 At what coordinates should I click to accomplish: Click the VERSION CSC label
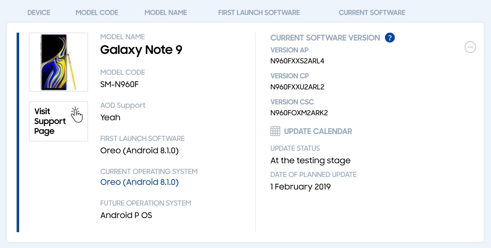tap(292, 102)
